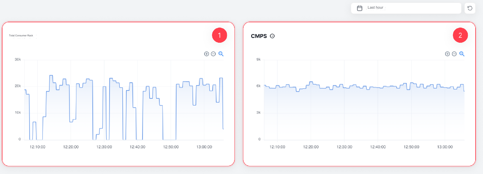Click 6k axis label on CMPS chart
This screenshot has height=174, width=483.
pyautogui.click(x=258, y=86)
